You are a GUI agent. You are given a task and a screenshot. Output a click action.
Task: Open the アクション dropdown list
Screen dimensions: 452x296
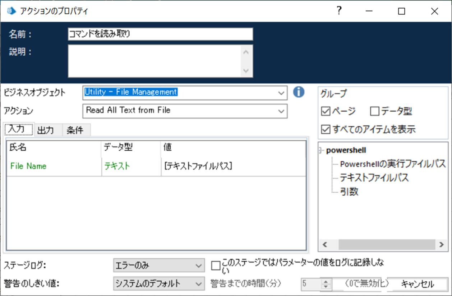tap(281, 111)
